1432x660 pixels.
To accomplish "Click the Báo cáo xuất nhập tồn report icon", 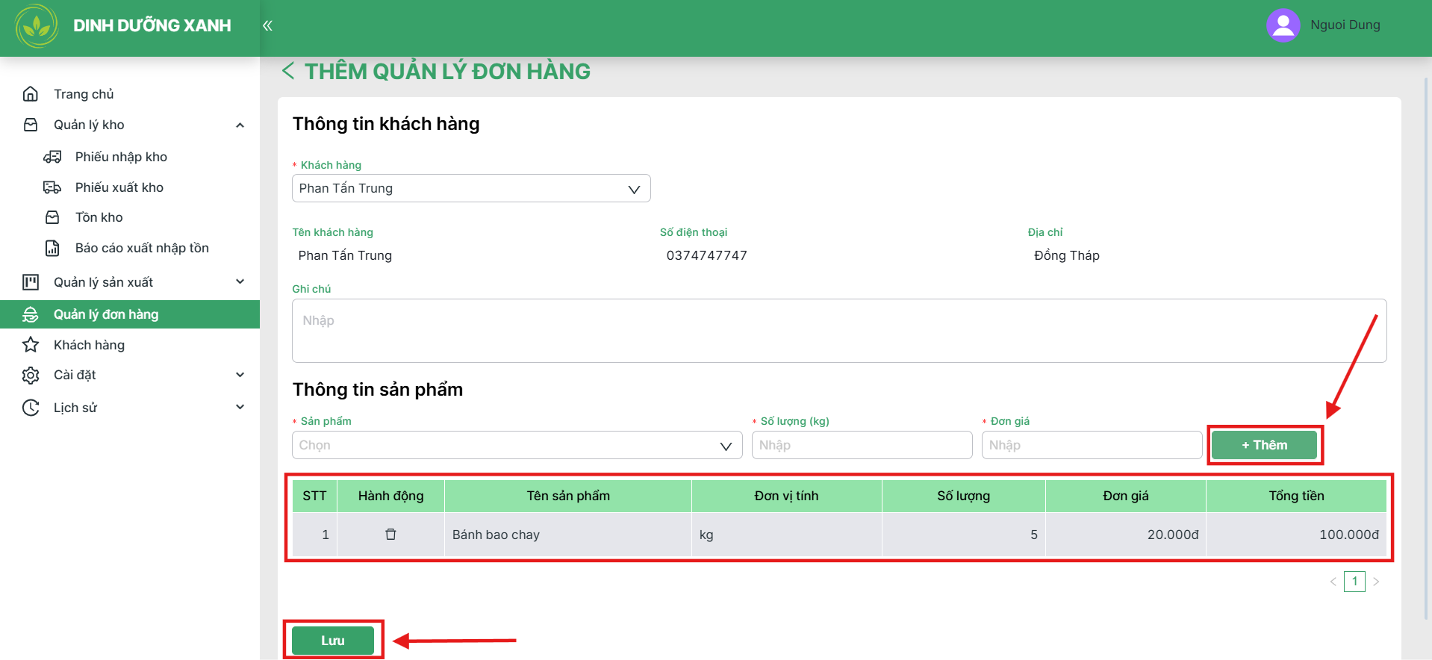I will pos(52,248).
